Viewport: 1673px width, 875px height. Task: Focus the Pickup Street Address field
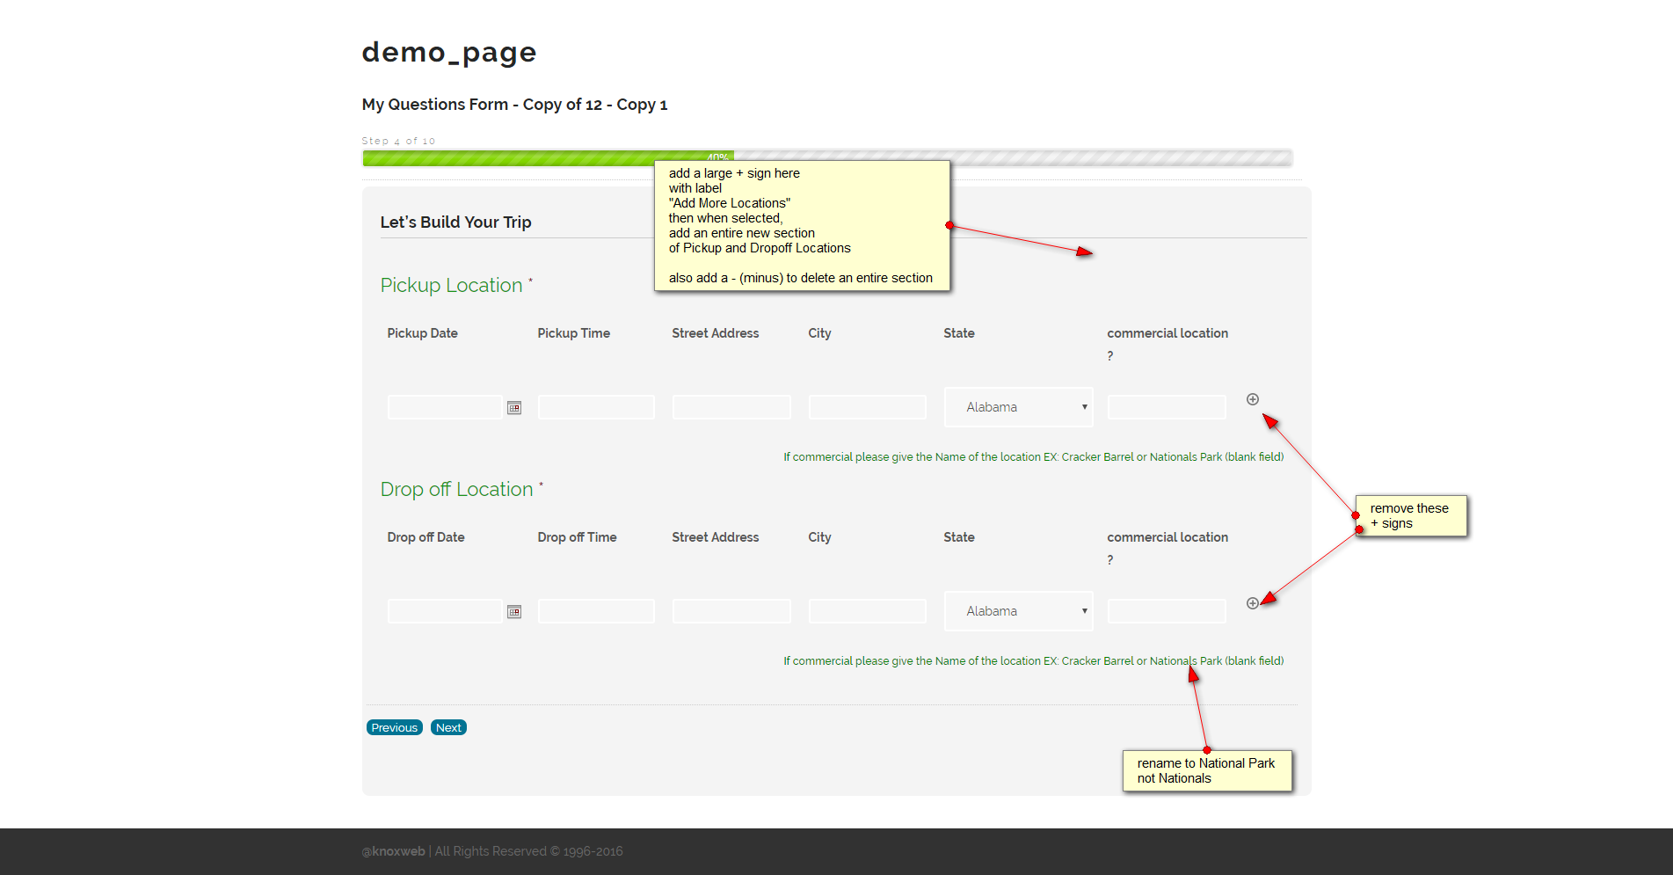(731, 407)
